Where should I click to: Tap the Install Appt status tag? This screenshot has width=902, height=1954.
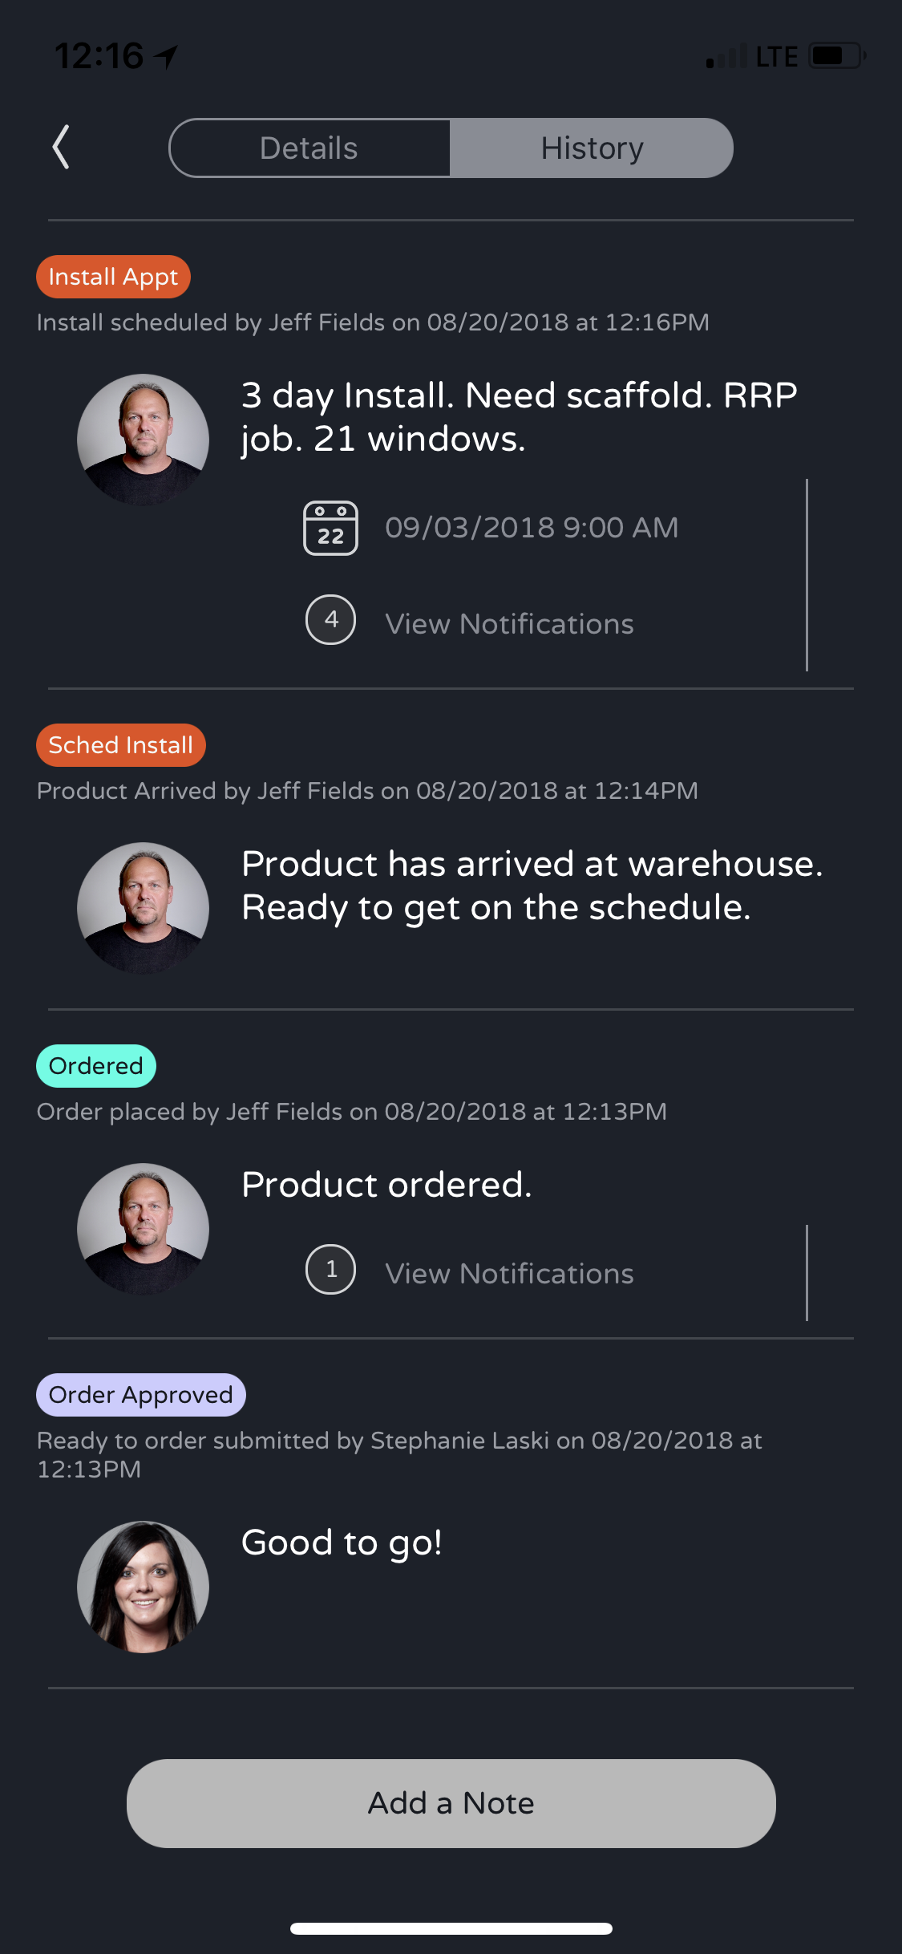113,277
